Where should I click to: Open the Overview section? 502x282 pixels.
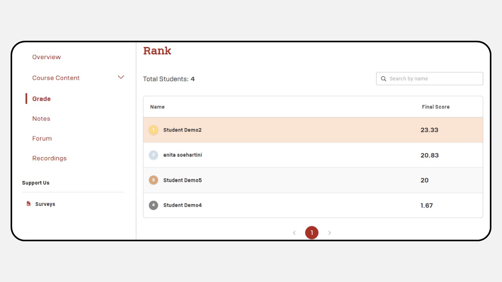46,57
